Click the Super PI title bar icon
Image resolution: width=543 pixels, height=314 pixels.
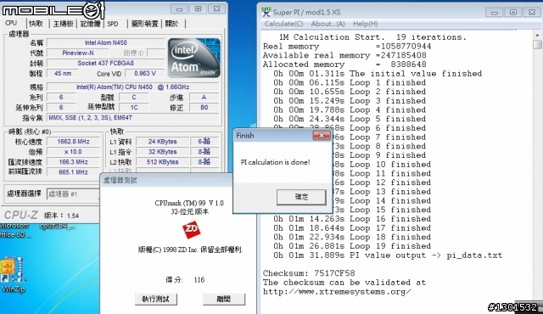tap(266, 12)
